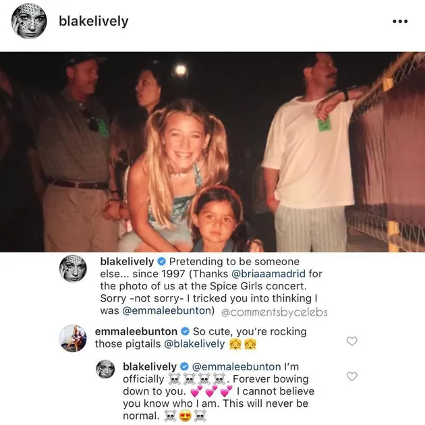425x425 pixels.
Task: Click blakelively avatar beside the reply
Action: [x=106, y=369]
